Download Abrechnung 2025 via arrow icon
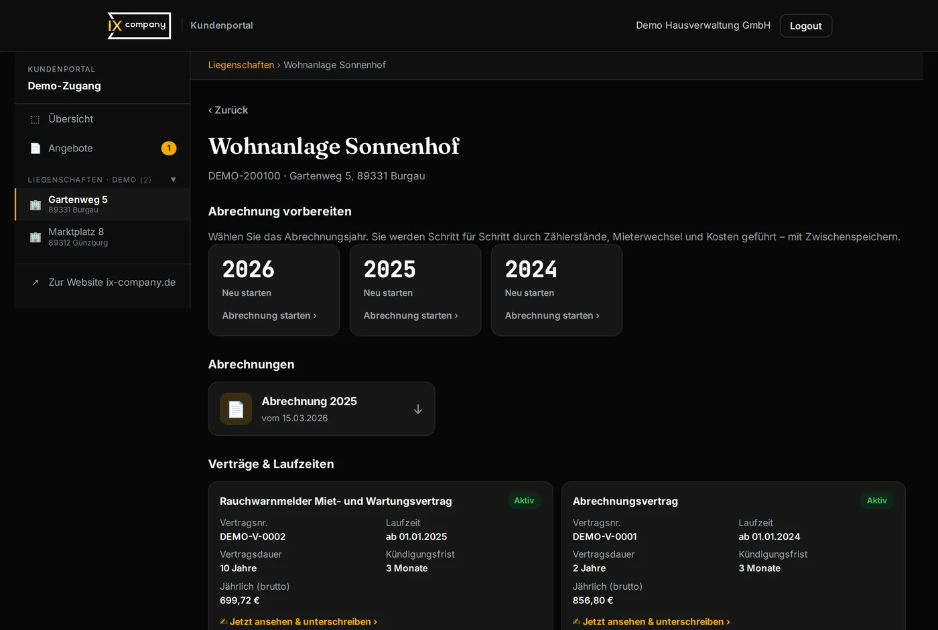The width and height of the screenshot is (938, 630). (x=418, y=409)
